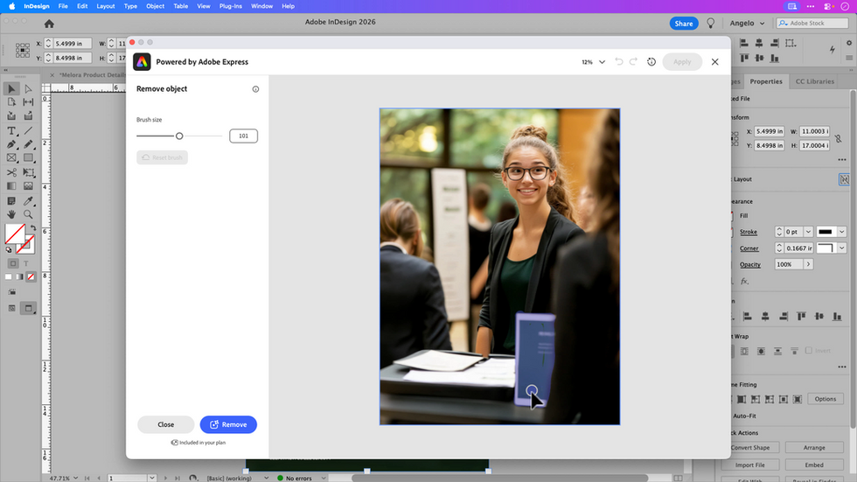Select the Rectangle tool

28,158
